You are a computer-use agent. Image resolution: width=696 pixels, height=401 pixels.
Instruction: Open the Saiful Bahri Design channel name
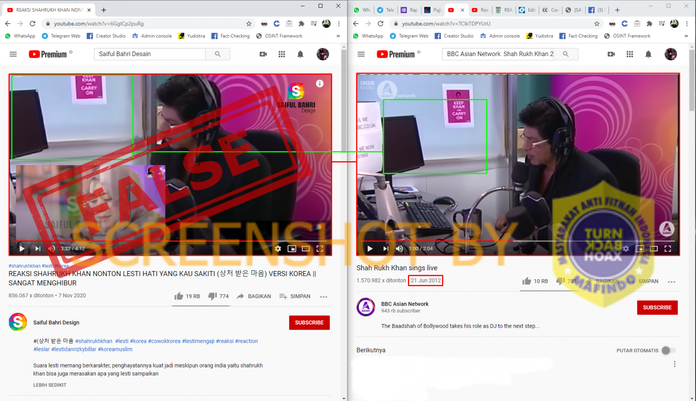coord(56,323)
